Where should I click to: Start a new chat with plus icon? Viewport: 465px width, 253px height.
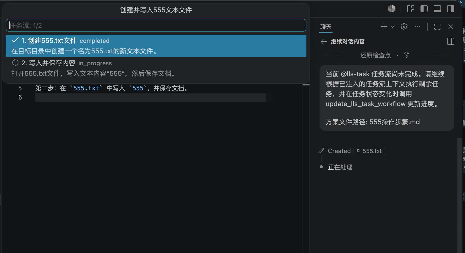click(x=384, y=27)
